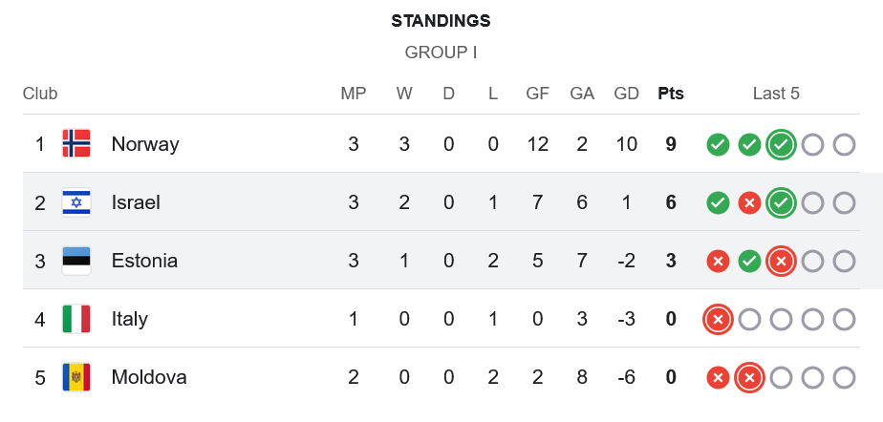This screenshot has height=422, width=883.
Task: Open the Norway team link
Action: 145,144
